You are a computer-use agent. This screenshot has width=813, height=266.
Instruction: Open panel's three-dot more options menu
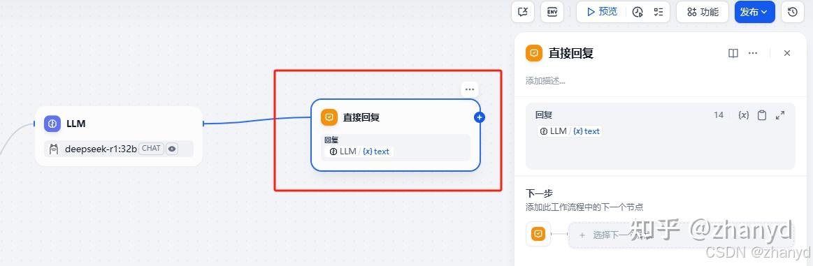pos(753,53)
